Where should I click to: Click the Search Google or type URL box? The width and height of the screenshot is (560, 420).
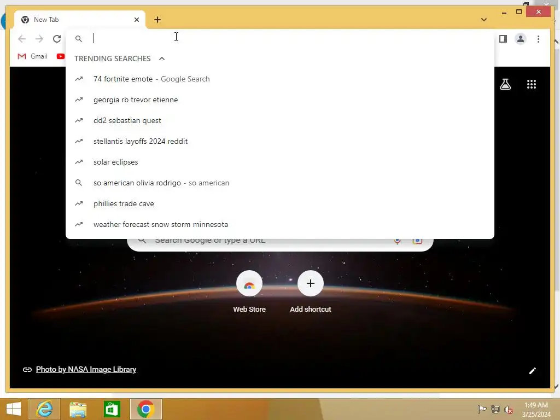click(x=280, y=244)
